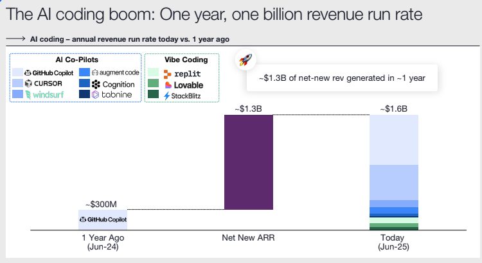482x263 pixels.
Task: Click the "~$1.6B" value label
Action: coord(394,109)
